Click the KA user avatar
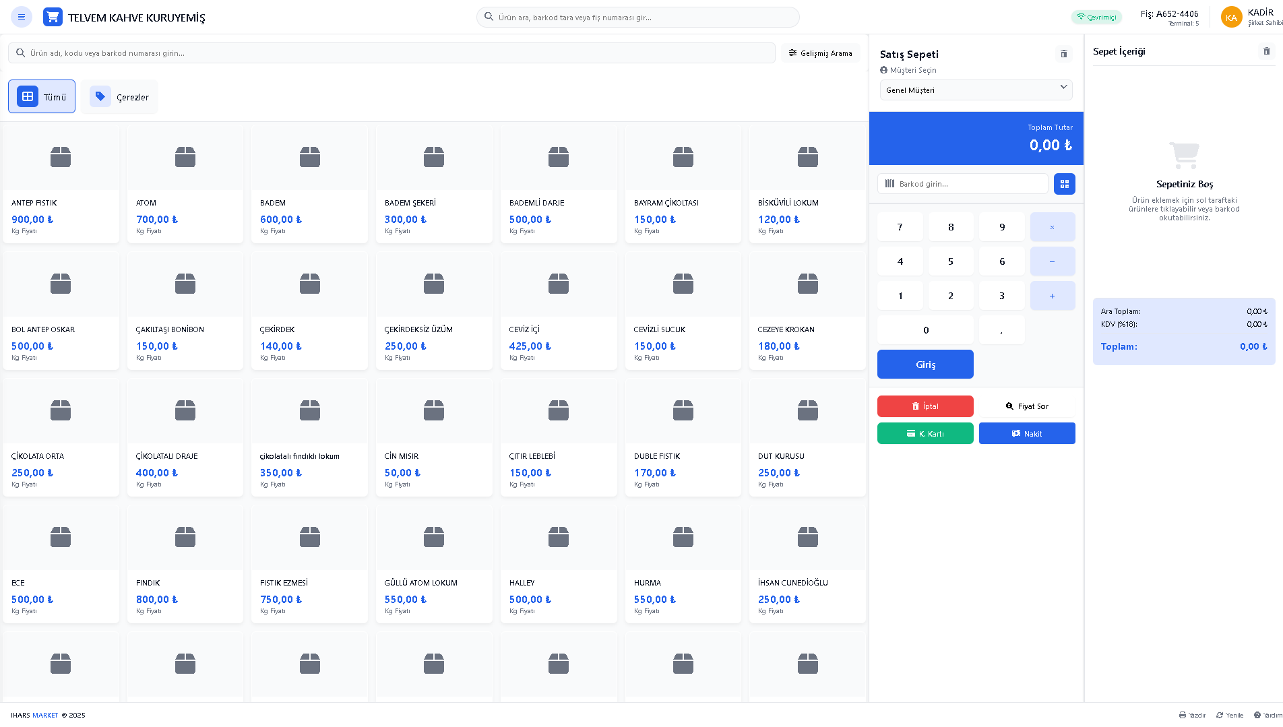 (x=1231, y=18)
